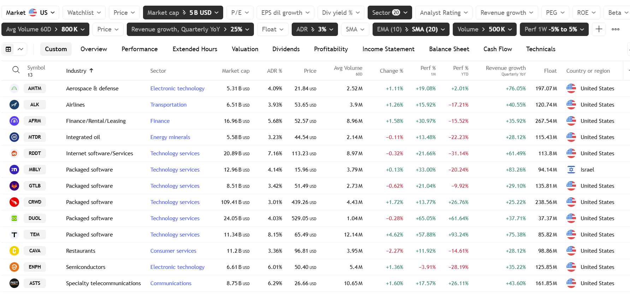Viewport: 630px width, 294px height.
Task: Open the Watchlist filter dropdown
Action: pos(84,13)
